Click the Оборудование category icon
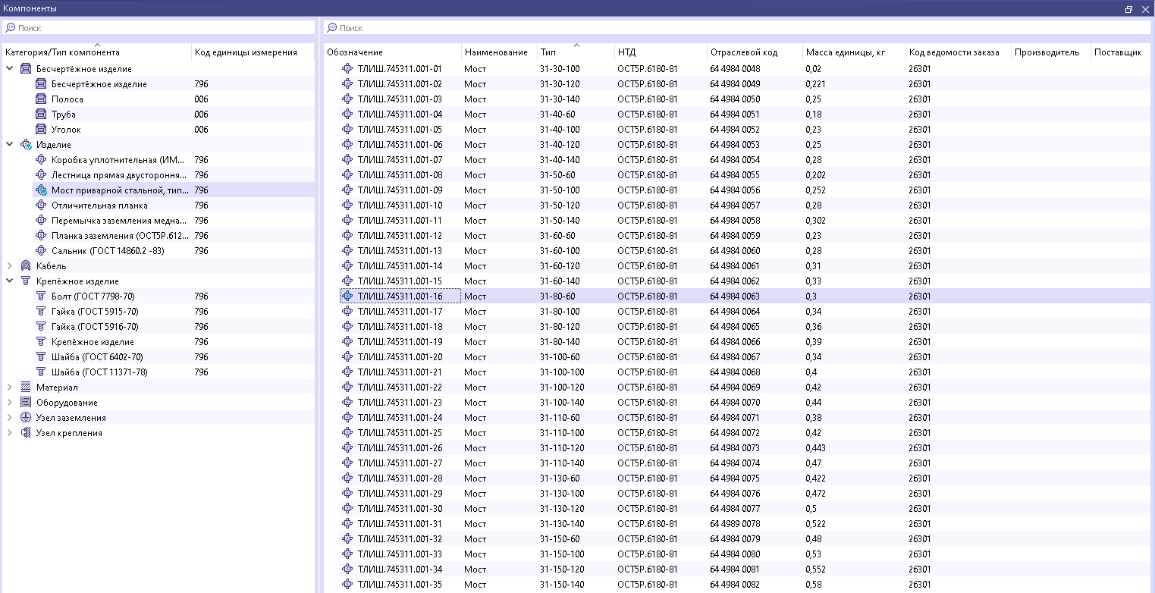Screen dimensions: 1155x593 coord(26,403)
